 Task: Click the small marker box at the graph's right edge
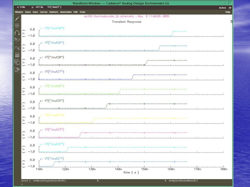point(231,22)
